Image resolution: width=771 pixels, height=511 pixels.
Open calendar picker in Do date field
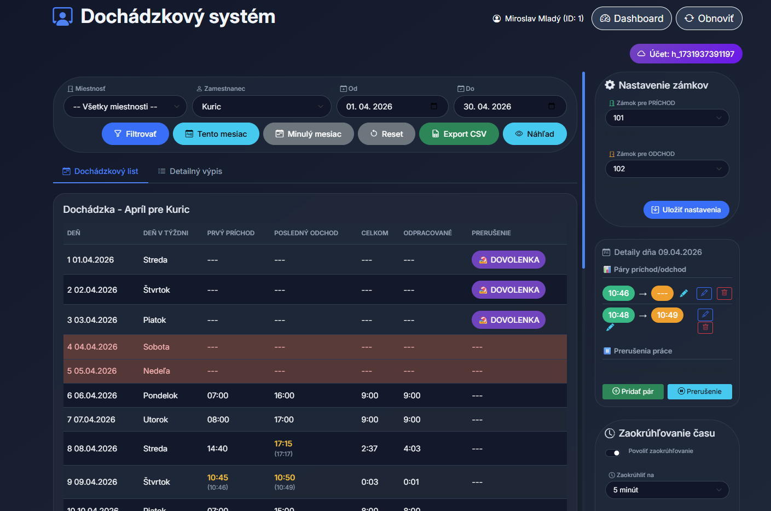click(x=551, y=107)
